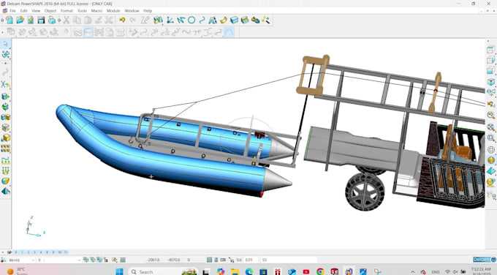The height and width of the screenshot is (275, 497).
Task: Click the ENG language indicator
Action: [436, 272]
